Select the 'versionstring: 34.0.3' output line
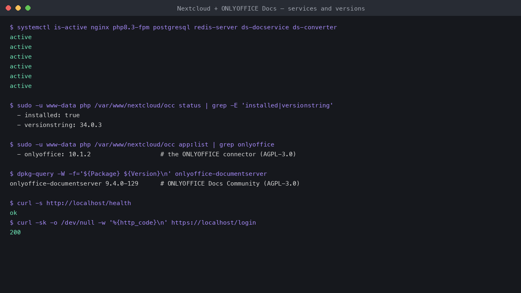 point(59,125)
